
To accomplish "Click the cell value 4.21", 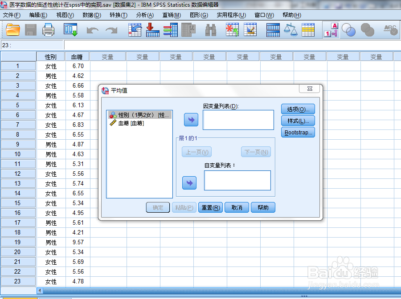I will 78,232.
